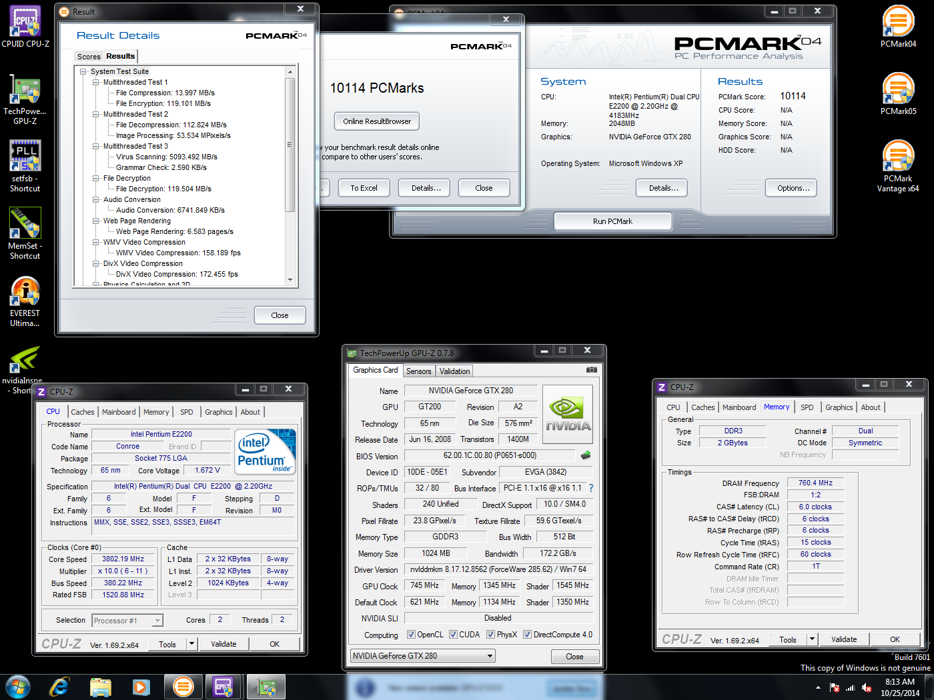Click the Action Center flag tray icon
The image size is (934, 700).
pos(834,687)
